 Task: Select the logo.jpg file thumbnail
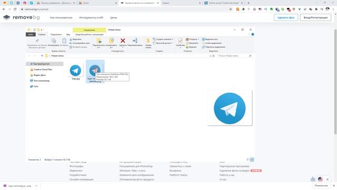click(x=75, y=70)
